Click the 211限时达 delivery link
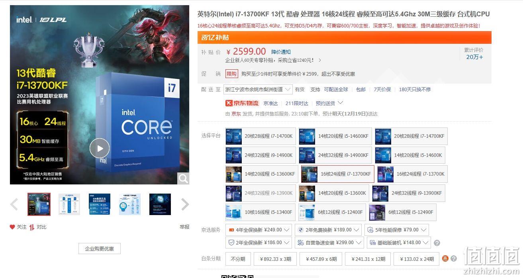523x278 pixels. tap(297, 104)
